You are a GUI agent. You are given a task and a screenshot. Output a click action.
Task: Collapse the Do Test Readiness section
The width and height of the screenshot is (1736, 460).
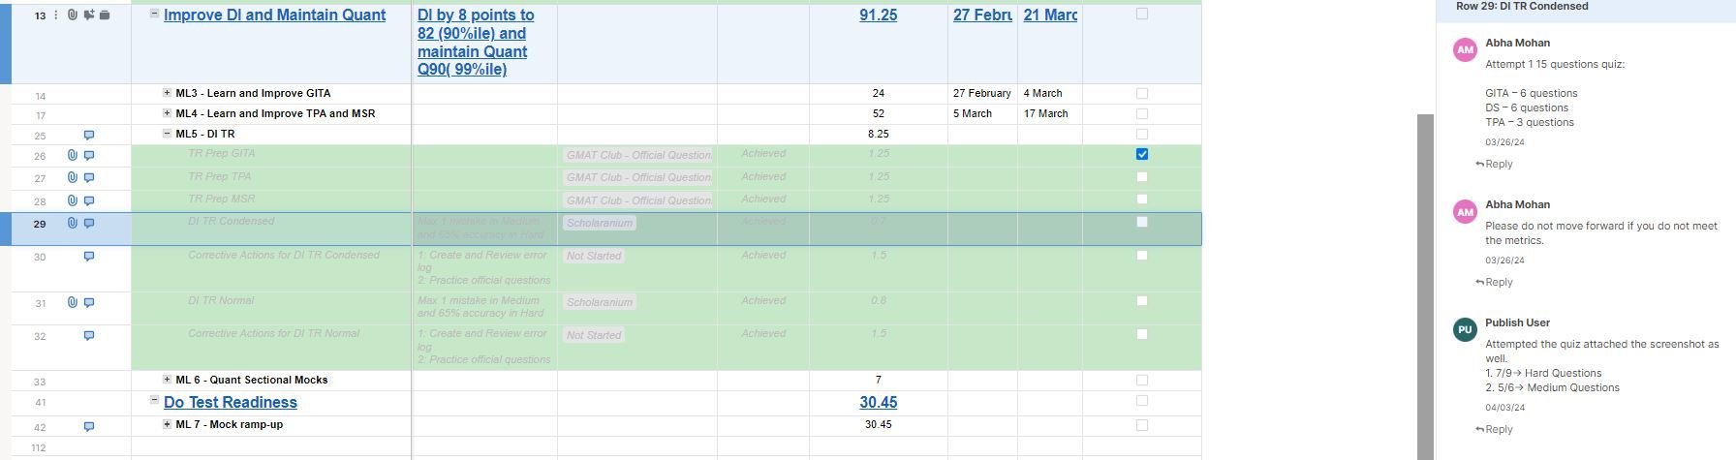point(154,400)
